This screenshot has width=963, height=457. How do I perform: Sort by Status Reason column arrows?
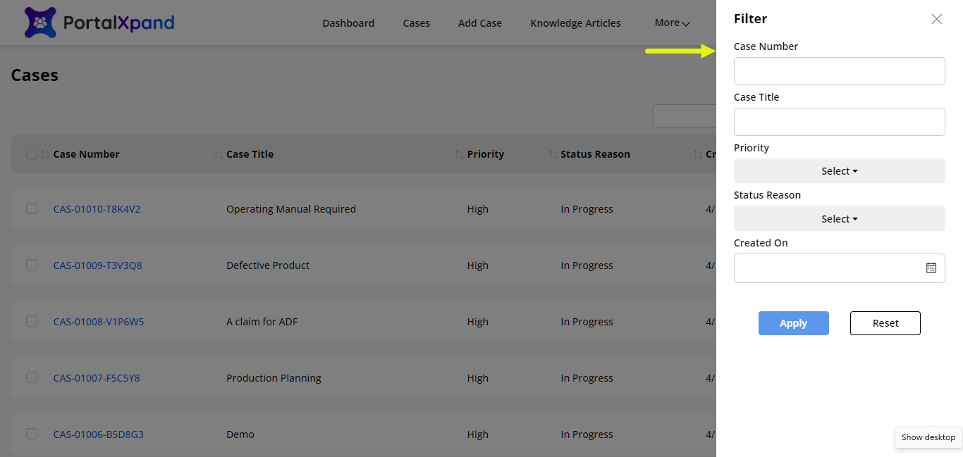(x=553, y=154)
